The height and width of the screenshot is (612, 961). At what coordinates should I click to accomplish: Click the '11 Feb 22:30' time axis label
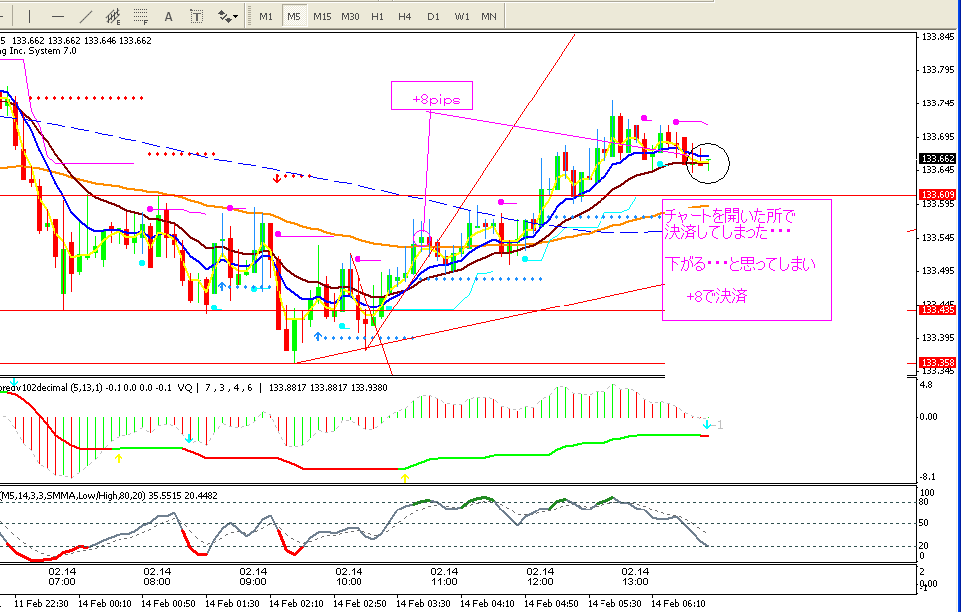click(x=42, y=603)
